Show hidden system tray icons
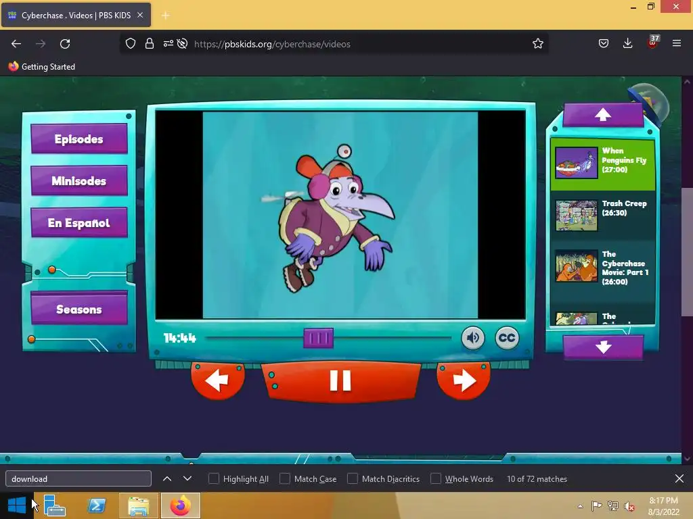The width and height of the screenshot is (693, 519). tap(580, 506)
